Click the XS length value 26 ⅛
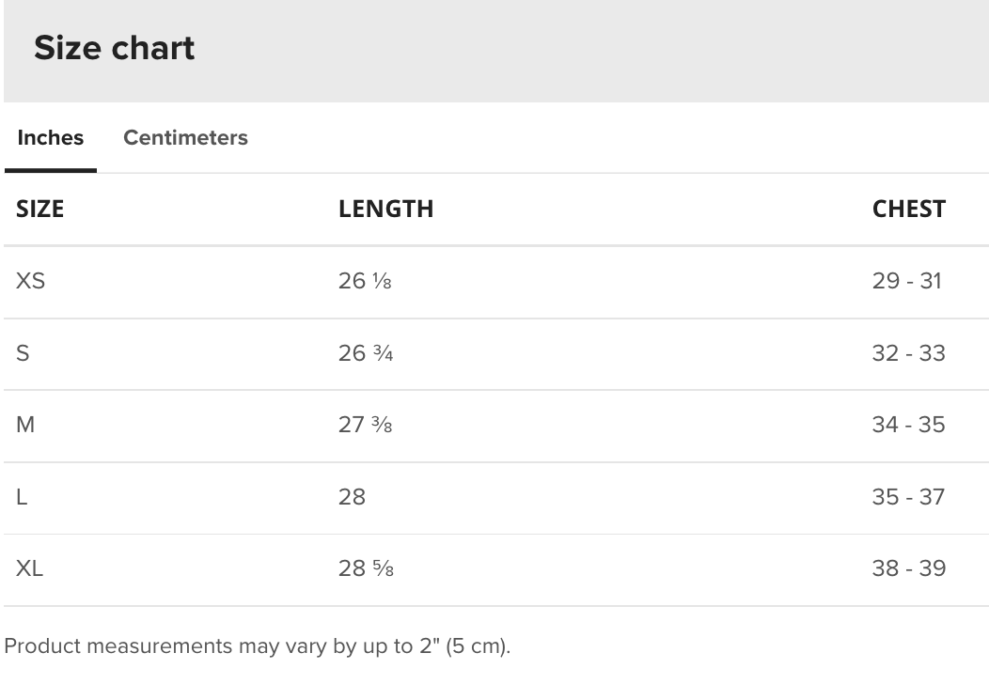Image resolution: width=989 pixels, height=684 pixels. (365, 281)
